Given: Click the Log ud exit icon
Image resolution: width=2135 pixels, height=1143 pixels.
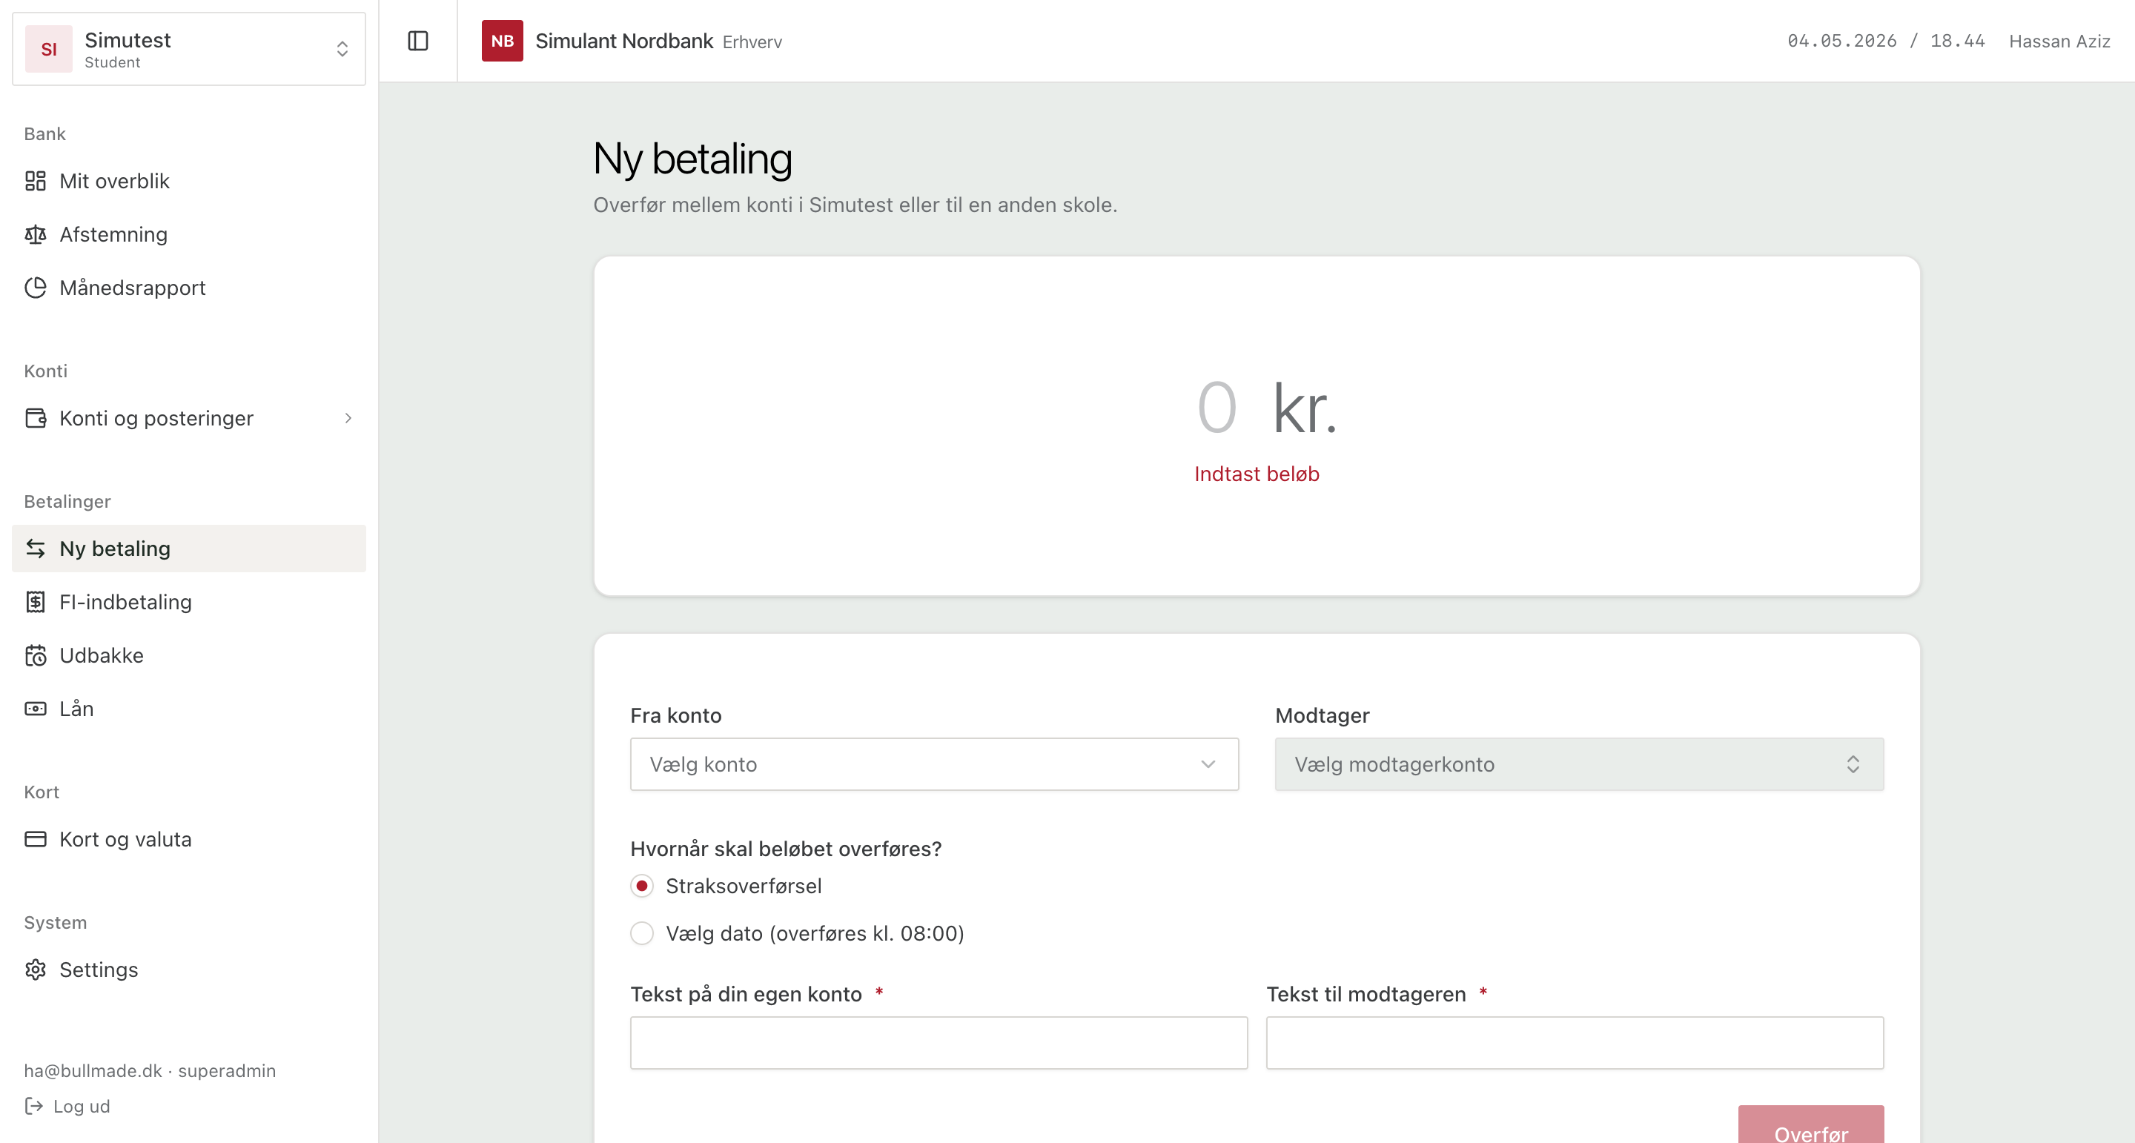Looking at the screenshot, I should pyautogui.click(x=33, y=1106).
